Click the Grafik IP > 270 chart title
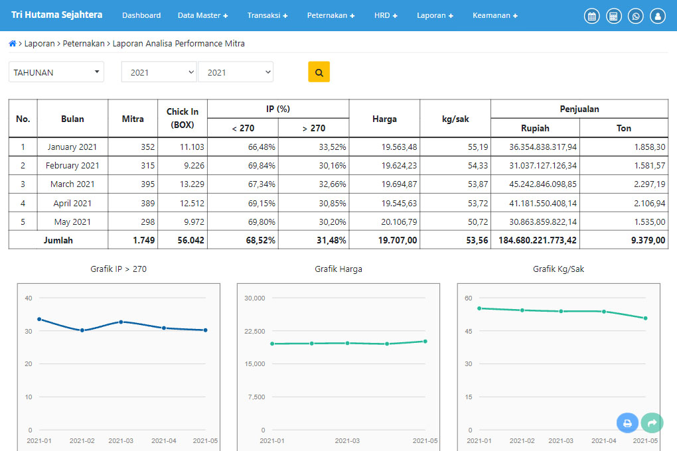677x451 pixels. (118, 269)
